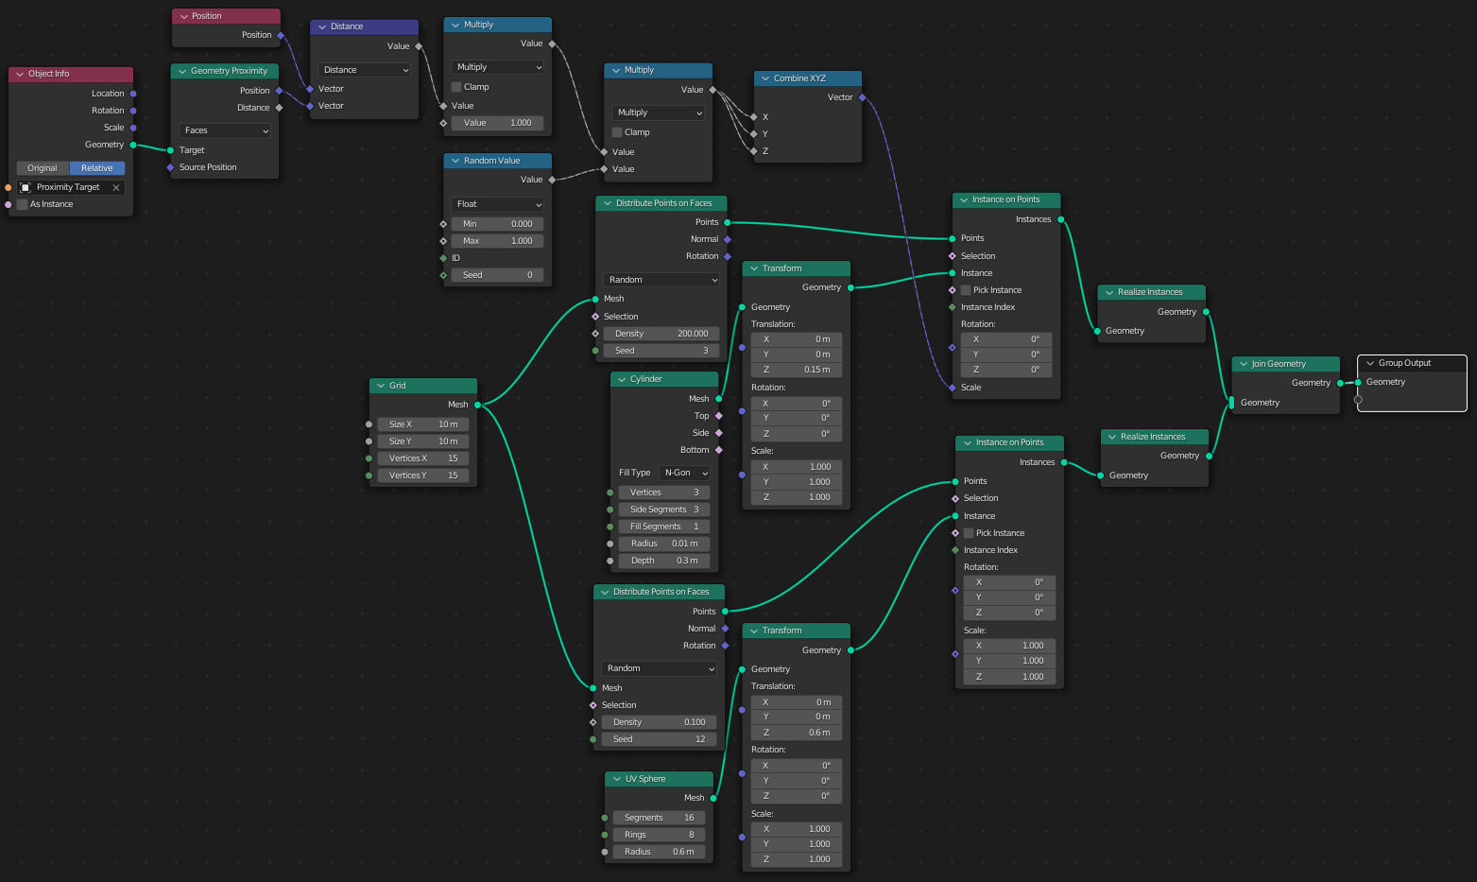Screen dimensions: 1477x882
Task: Click the Depth 0.3 m field in Cylinder
Action: [664, 561]
